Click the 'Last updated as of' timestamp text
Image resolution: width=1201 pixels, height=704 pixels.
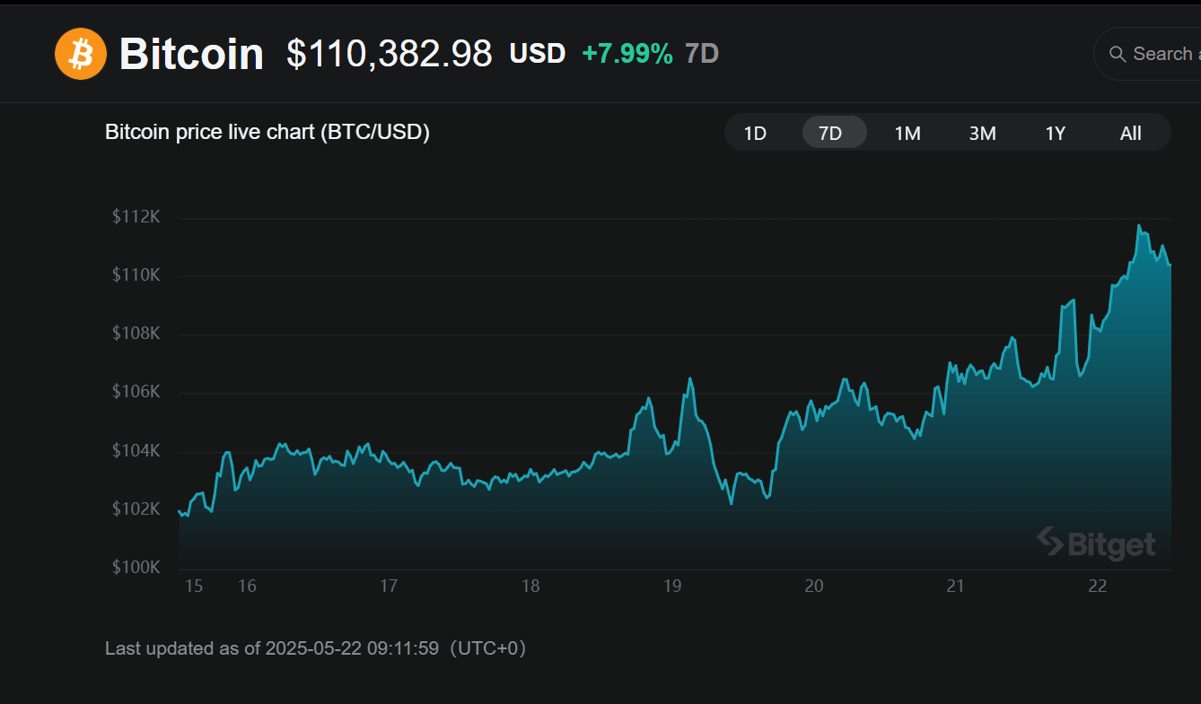315,648
